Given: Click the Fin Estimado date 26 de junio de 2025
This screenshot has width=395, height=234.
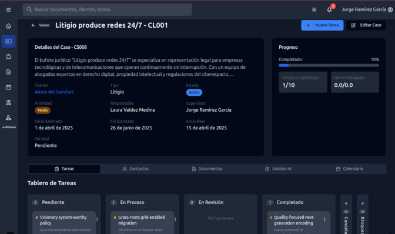Looking at the screenshot, I should [131, 128].
